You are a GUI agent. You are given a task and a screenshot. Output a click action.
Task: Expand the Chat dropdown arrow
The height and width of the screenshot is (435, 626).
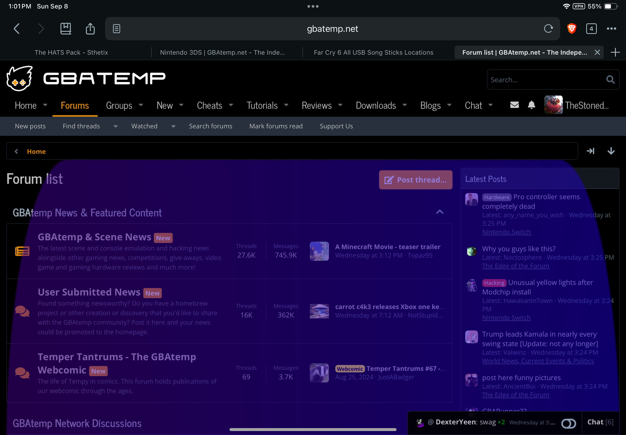pyautogui.click(x=490, y=105)
